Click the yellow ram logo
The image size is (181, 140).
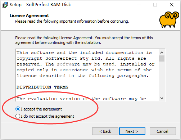tap(169, 19)
